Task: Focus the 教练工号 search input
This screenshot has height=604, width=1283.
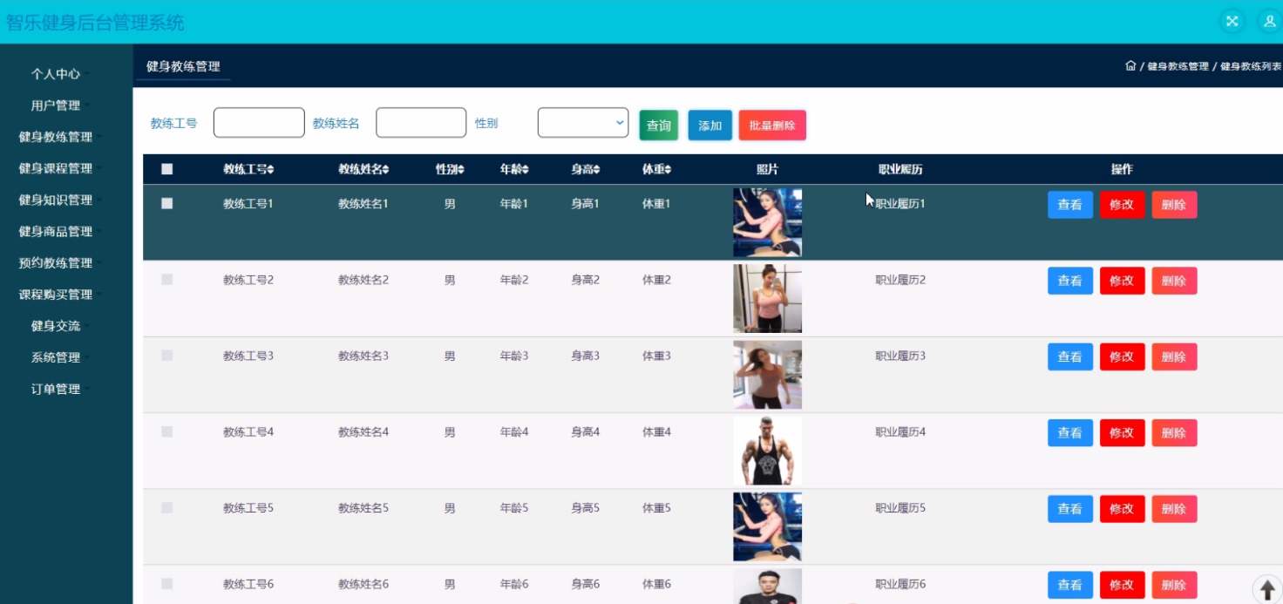Action: click(x=259, y=123)
